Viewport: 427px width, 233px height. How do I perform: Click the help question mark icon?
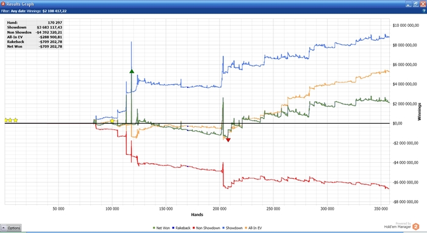coord(424,11)
